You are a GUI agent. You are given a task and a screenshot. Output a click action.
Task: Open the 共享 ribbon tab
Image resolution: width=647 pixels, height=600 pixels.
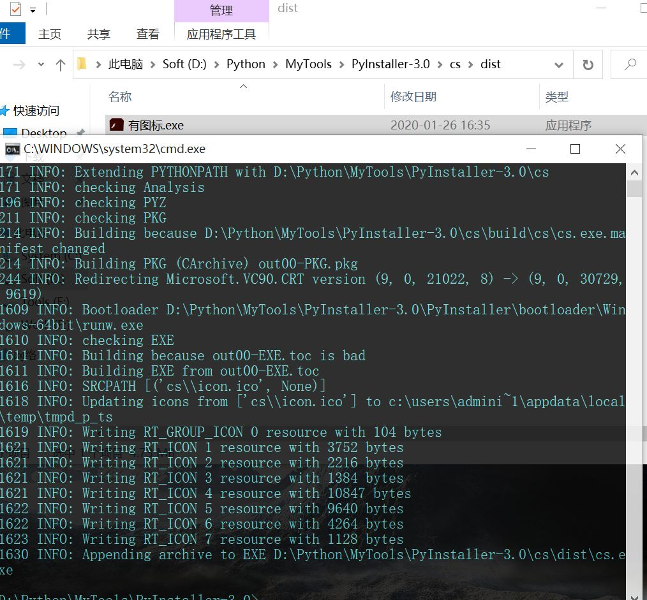coord(99,34)
